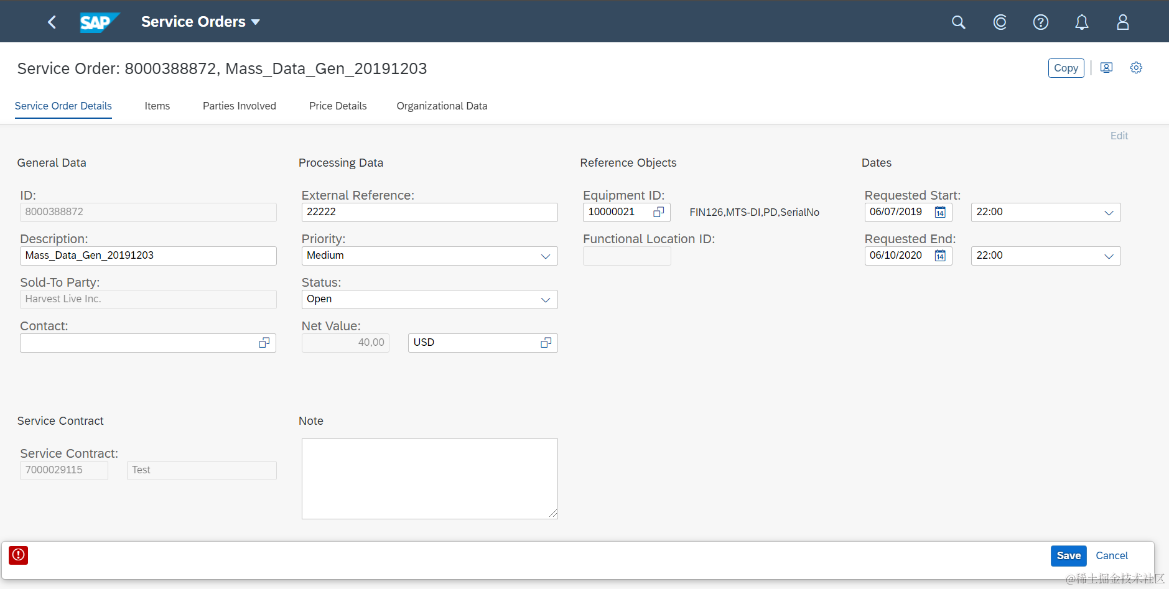Expand the Status dropdown
Viewport: 1169px width, 589px height.
[546, 300]
